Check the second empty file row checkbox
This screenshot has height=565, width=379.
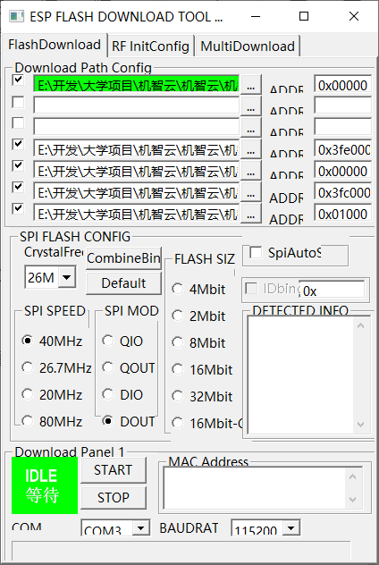(18, 102)
